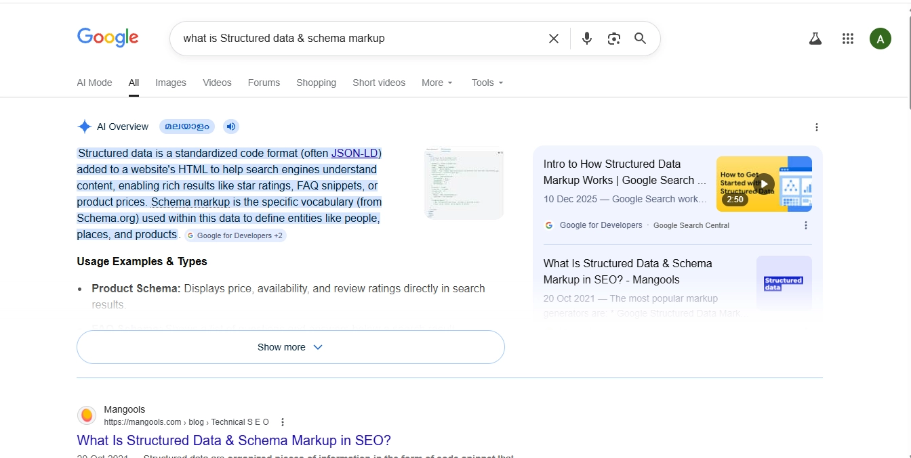
Task: Open Search Labs flask icon
Action: 815,39
